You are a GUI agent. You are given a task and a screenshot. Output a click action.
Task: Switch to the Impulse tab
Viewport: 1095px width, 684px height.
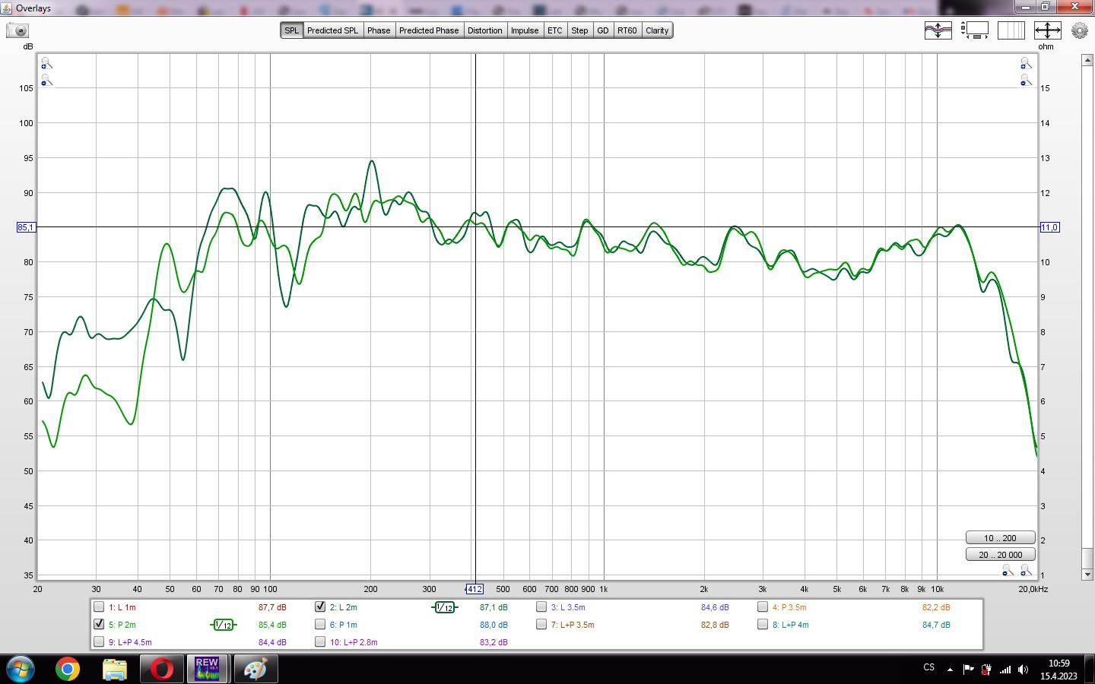tap(524, 30)
